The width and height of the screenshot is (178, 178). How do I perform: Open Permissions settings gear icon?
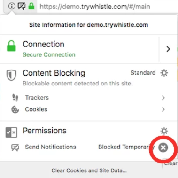tap(164, 131)
